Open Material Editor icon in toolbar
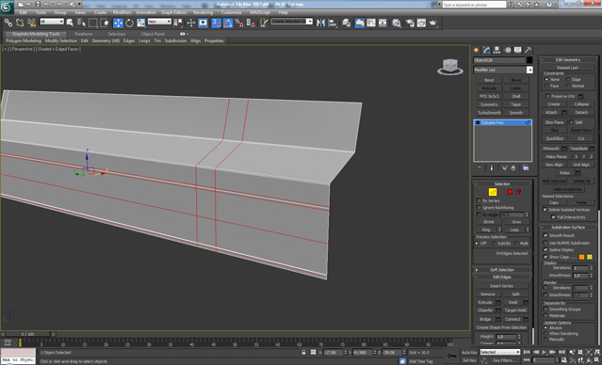The width and height of the screenshot is (602, 365). [x=397, y=23]
